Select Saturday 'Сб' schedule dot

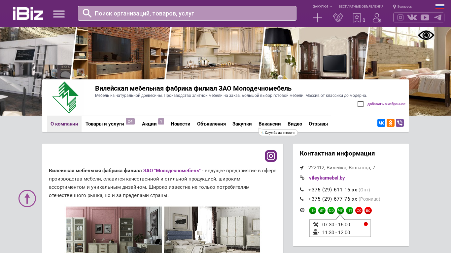coord(359,211)
